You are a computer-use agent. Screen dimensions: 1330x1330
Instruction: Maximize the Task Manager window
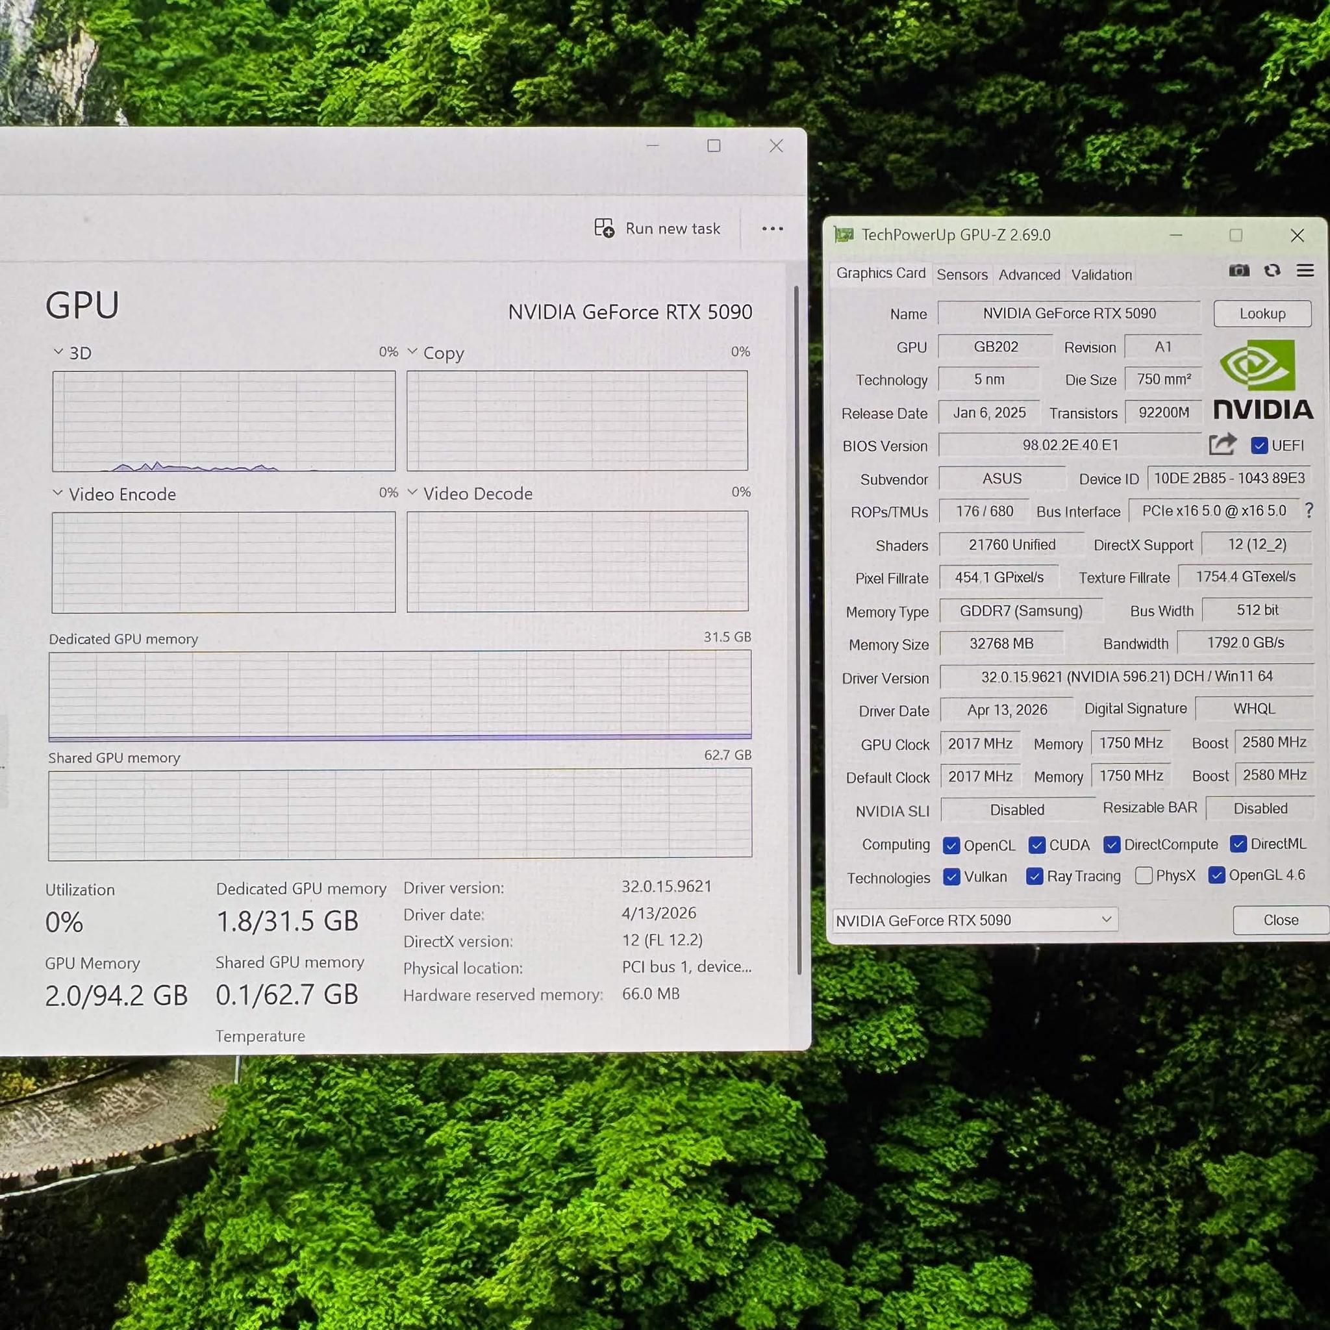point(714,146)
